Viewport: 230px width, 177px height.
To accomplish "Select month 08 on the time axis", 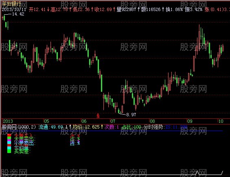I will click(152, 121).
